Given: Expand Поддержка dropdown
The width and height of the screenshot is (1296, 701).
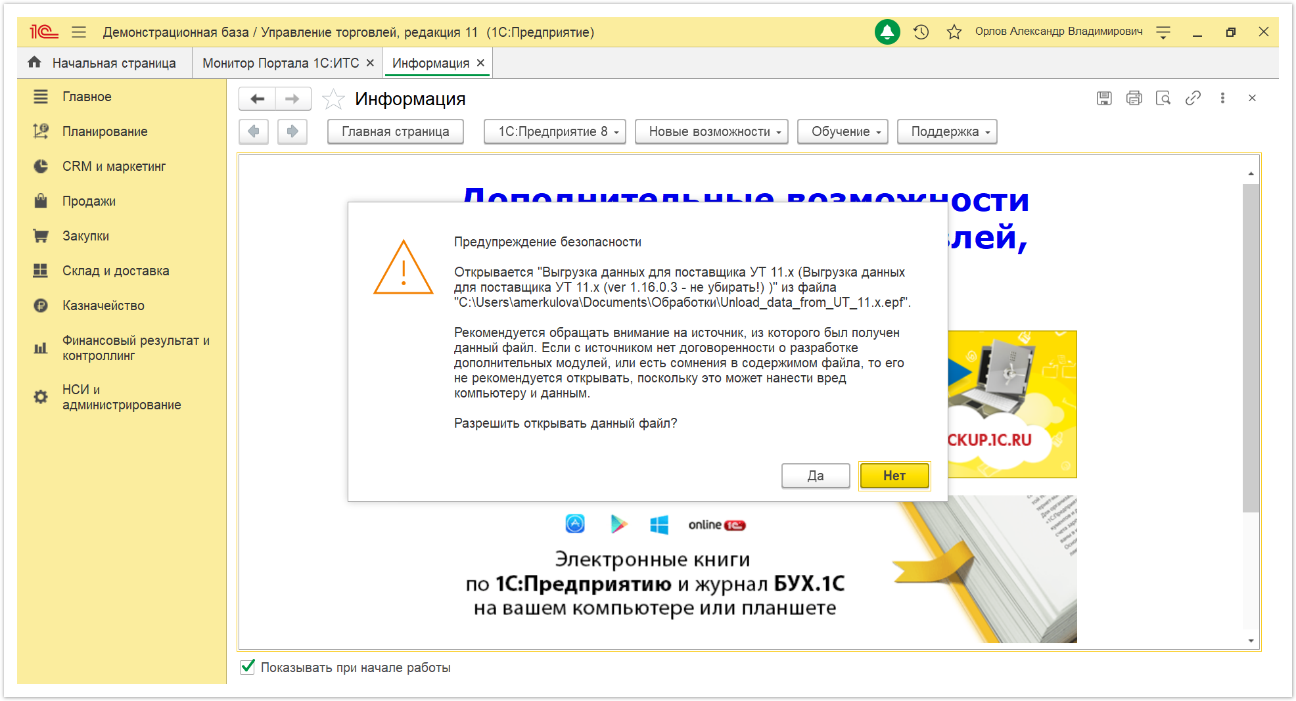Looking at the screenshot, I should (x=947, y=131).
